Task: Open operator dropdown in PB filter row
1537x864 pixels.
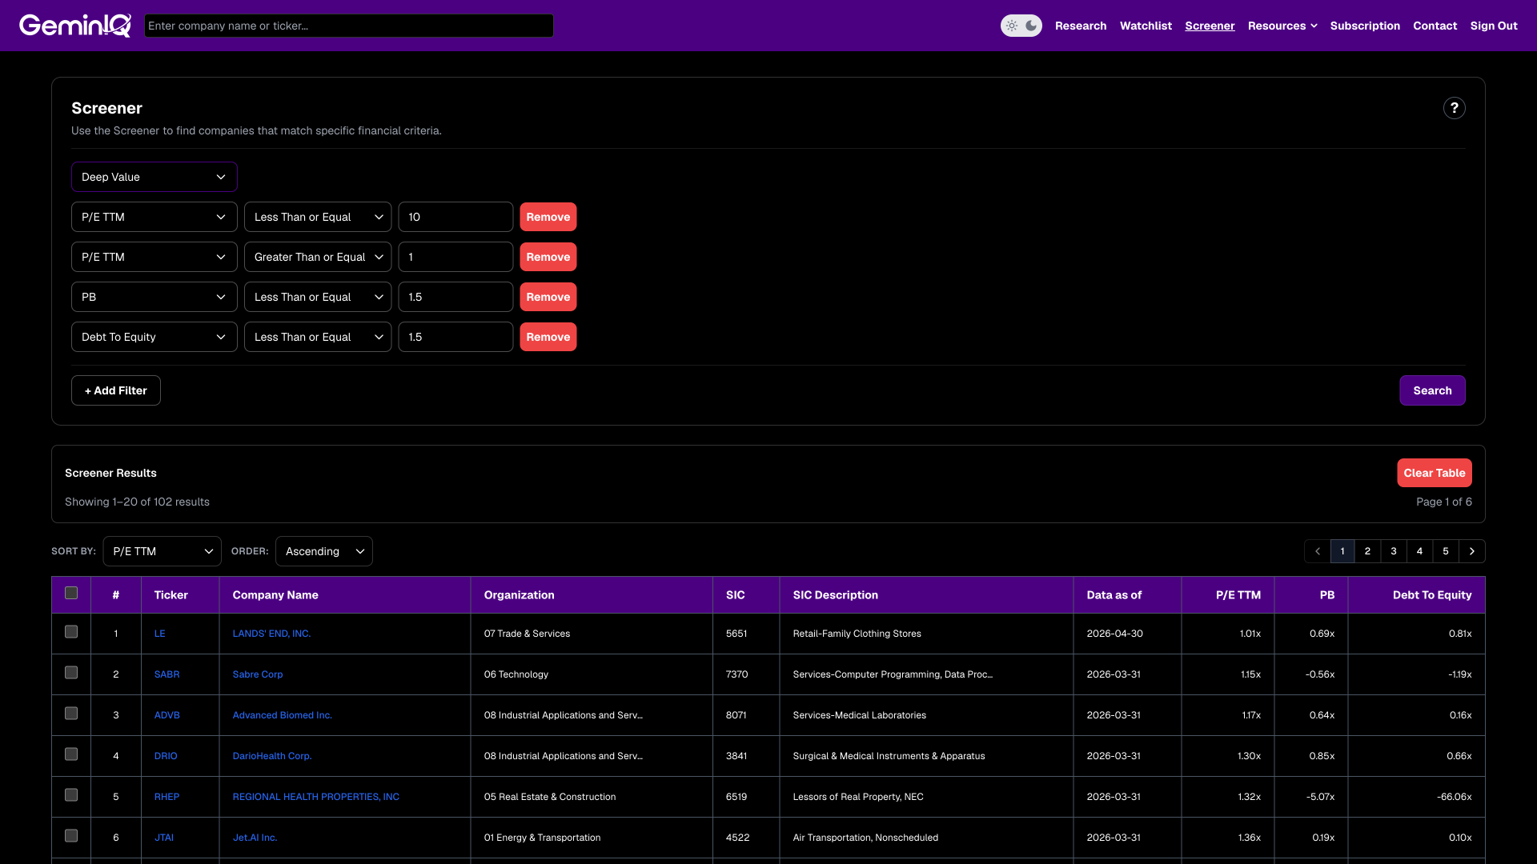Action: pos(318,297)
